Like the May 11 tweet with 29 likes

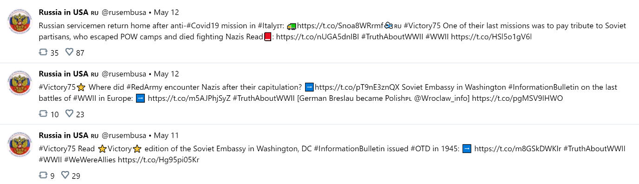pyautogui.click(x=65, y=175)
